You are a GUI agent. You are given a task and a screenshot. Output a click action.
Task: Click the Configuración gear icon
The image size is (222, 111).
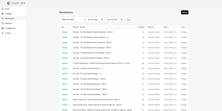(x=3, y=28)
